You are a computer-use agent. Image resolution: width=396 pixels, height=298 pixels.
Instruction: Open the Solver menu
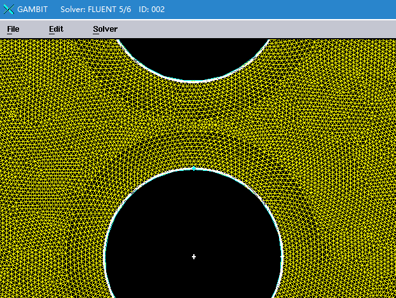(x=105, y=29)
